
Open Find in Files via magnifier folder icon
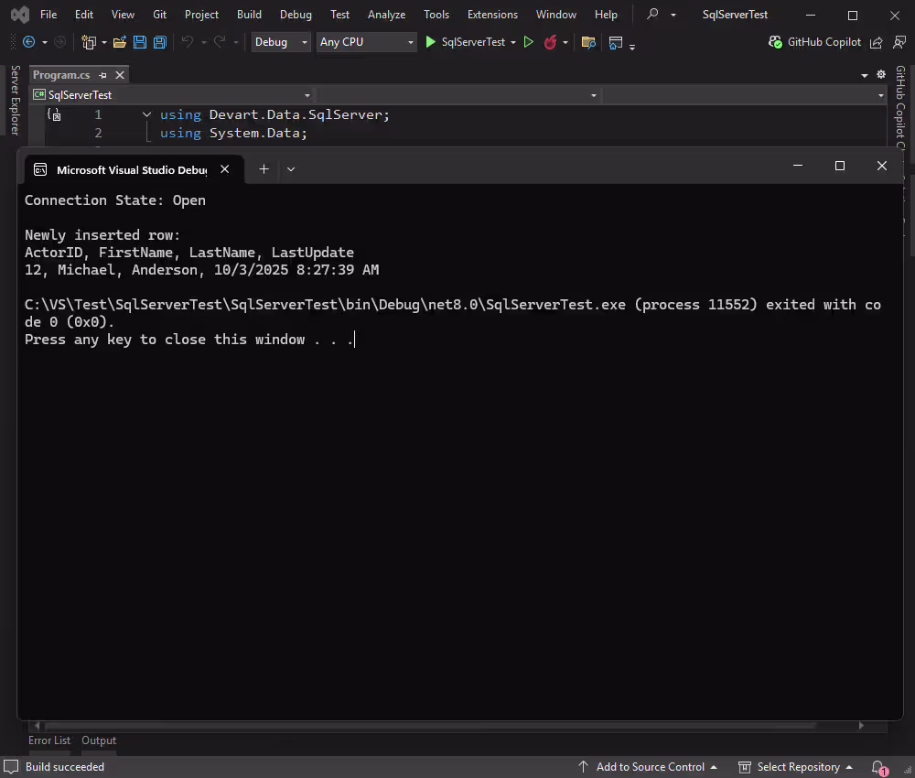click(588, 42)
